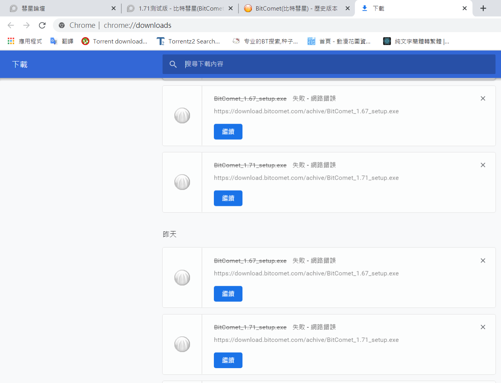Click the back navigation arrow
Screen dimensions: 501x383
[x=11, y=25]
